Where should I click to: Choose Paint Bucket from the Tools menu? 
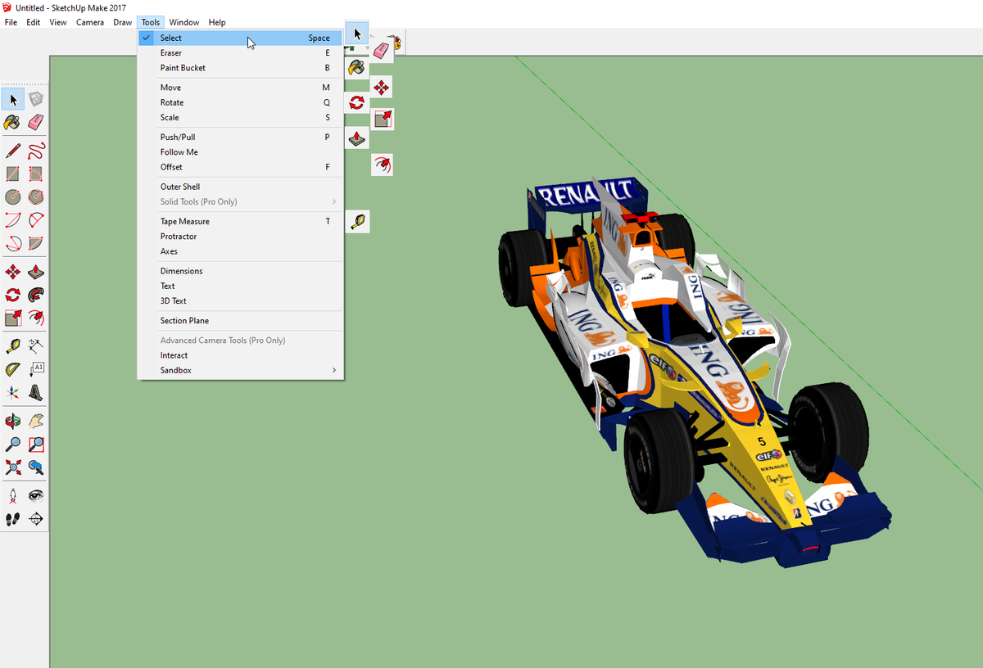tap(240, 68)
